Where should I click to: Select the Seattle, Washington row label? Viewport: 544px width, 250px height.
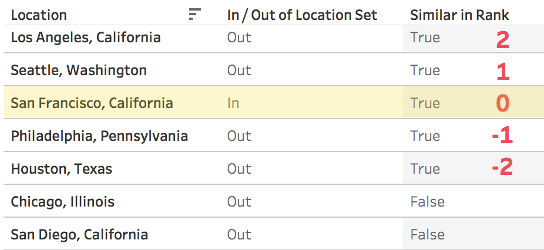tap(79, 70)
